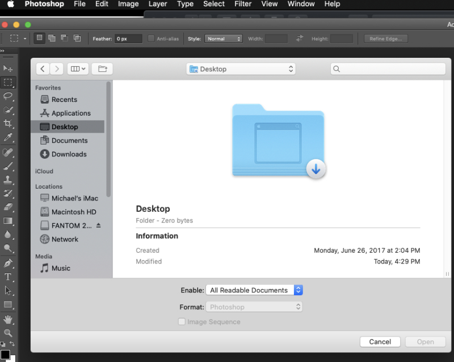Viewport: 454px width, 362px height.
Task: Select Downloads in the sidebar
Action: click(68, 154)
